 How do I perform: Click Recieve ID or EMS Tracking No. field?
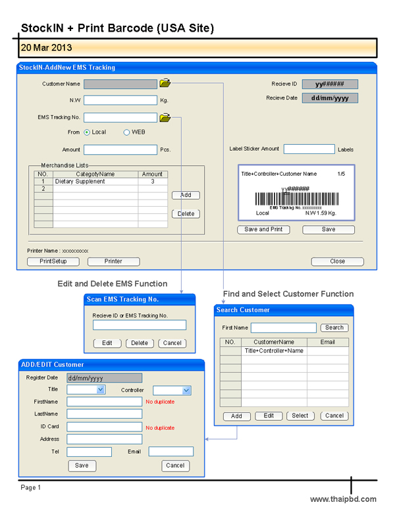click(x=140, y=325)
